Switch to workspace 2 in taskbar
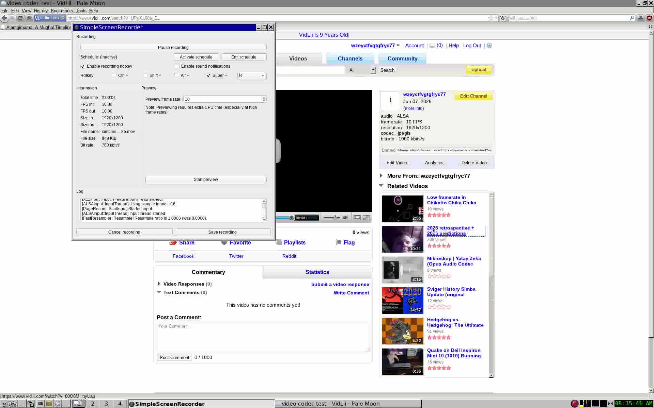Screen dimensions: 654x408 point(92,404)
